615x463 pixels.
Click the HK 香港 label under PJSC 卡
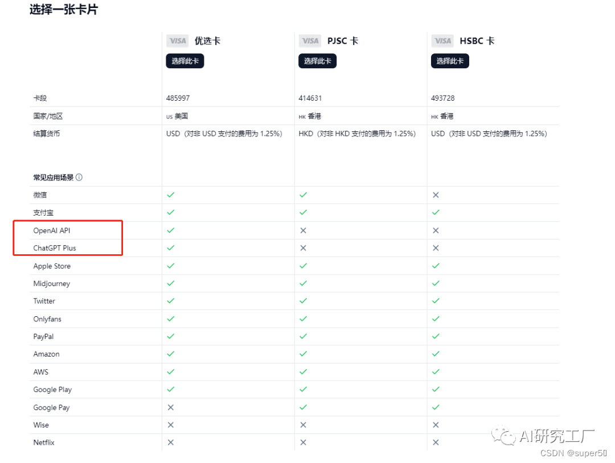[309, 116]
